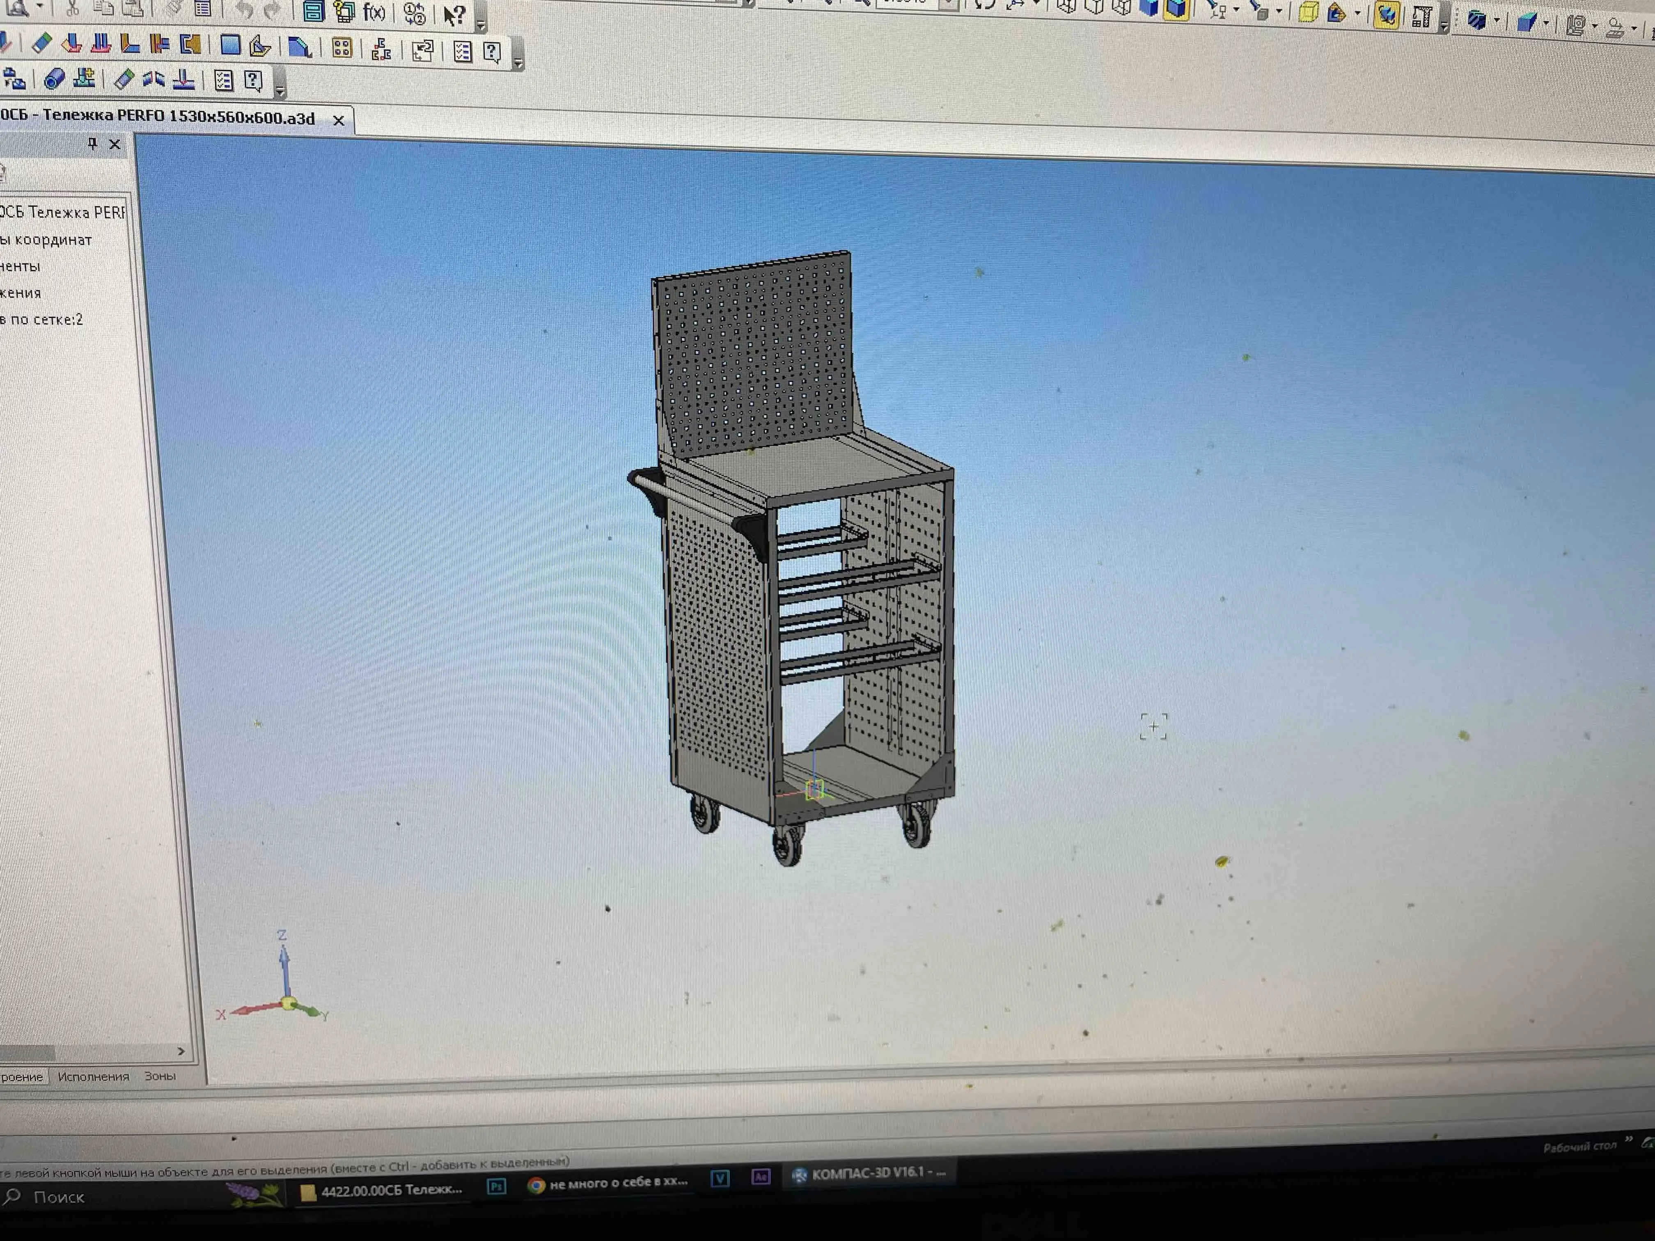Select the mirror tool icon in third toolbar
This screenshot has height=1241, width=1655.
154,79
